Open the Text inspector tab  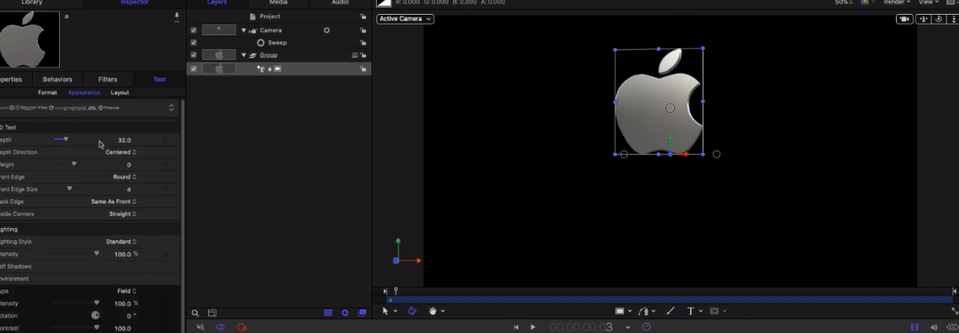tap(160, 80)
